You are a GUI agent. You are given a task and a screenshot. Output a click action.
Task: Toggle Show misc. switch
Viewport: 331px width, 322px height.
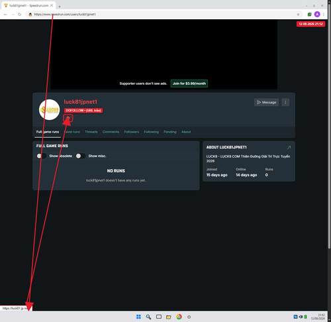[81, 156]
